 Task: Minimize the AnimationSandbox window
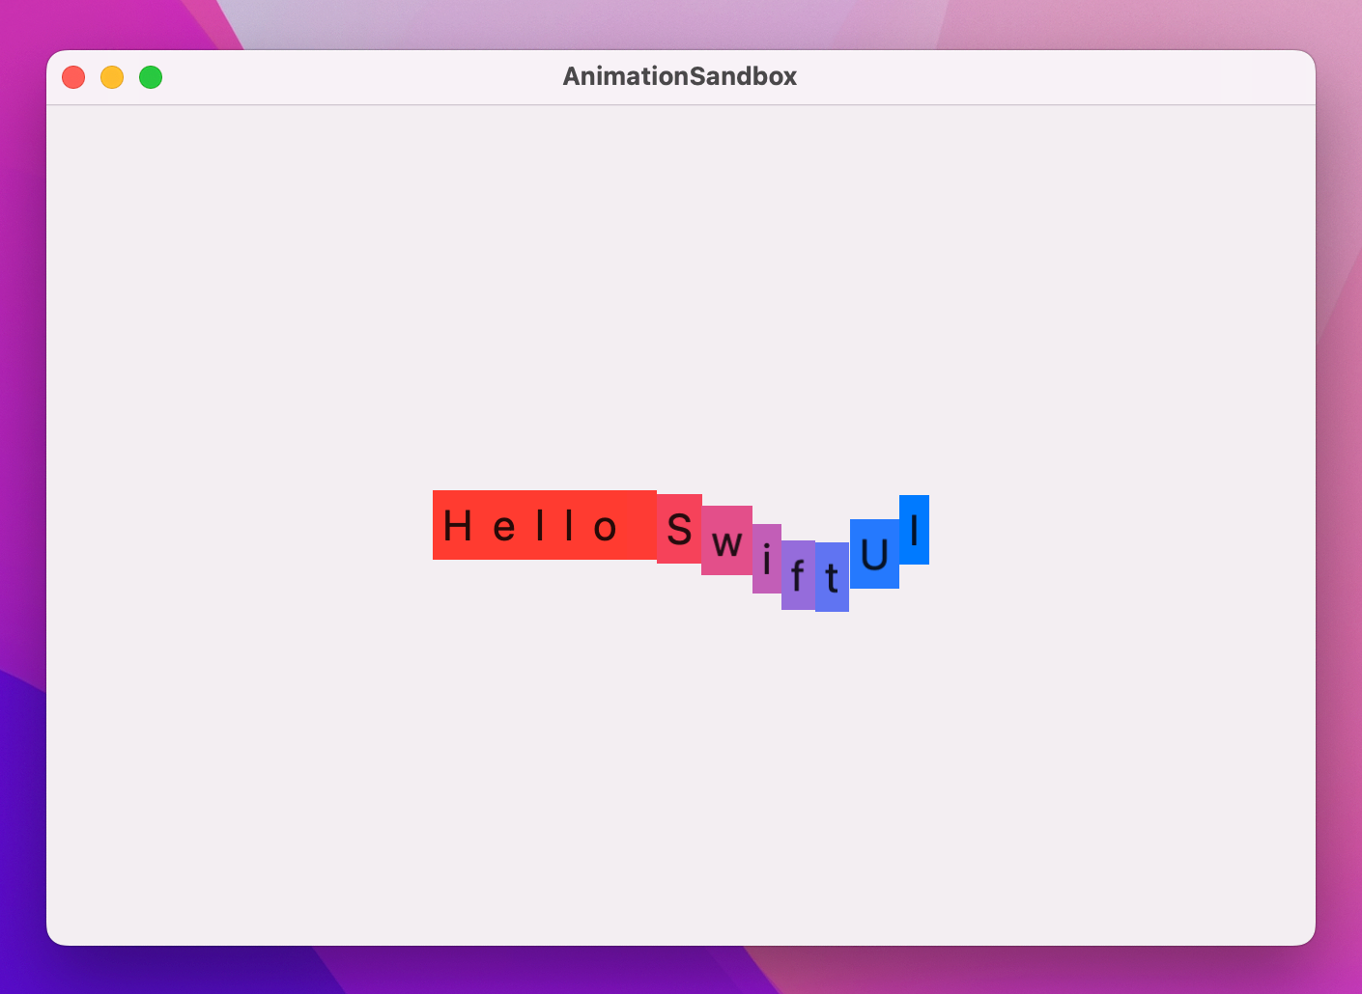coord(112,77)
